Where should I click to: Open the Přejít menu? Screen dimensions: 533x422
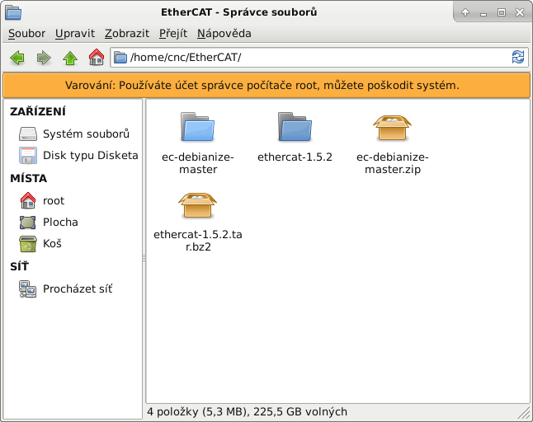click(x=173, y=34)
